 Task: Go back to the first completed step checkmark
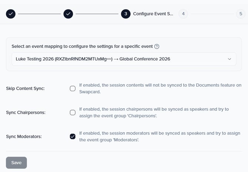tap(11, 14)
